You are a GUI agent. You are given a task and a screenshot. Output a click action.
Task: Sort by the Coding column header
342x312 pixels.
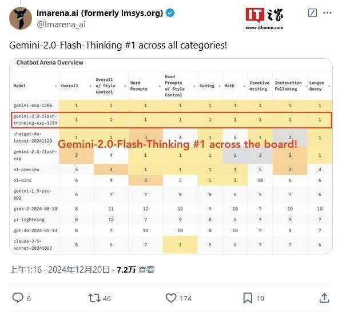coord(207,86)
